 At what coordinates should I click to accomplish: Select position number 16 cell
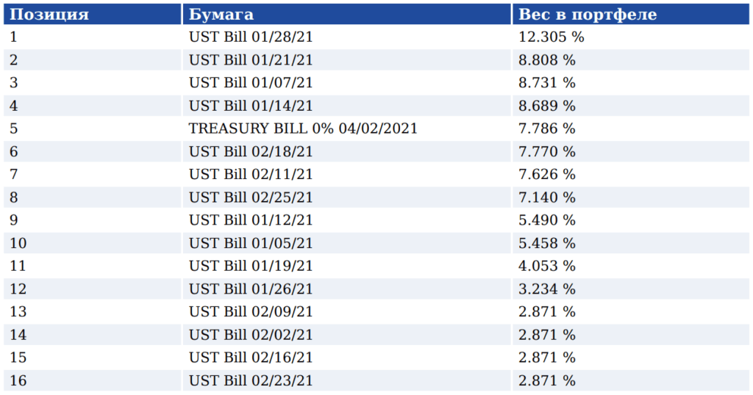click(x=18, y=380)
